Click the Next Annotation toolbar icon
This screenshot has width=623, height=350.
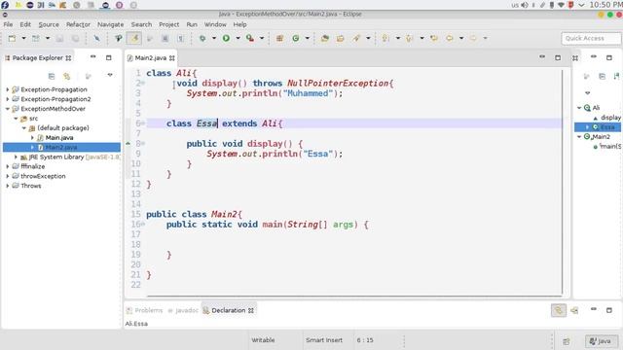(x=385, y=38)
